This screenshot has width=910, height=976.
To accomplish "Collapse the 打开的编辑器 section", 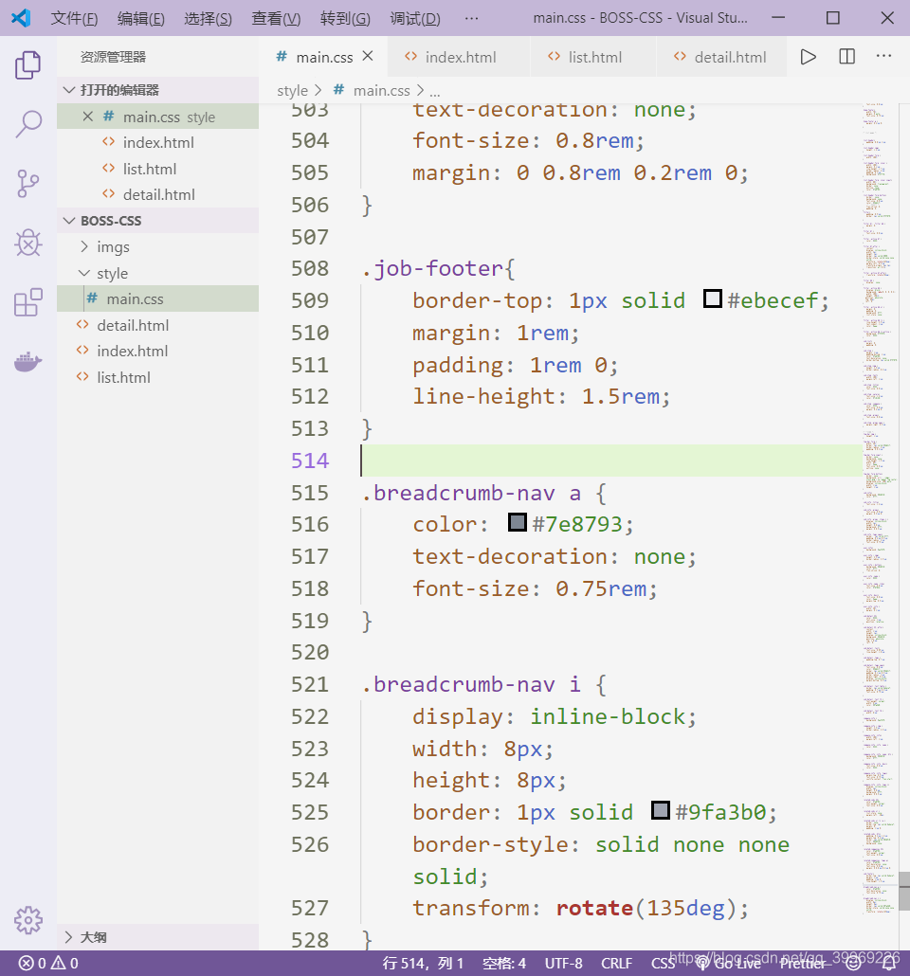I will [x=69, y=89].
